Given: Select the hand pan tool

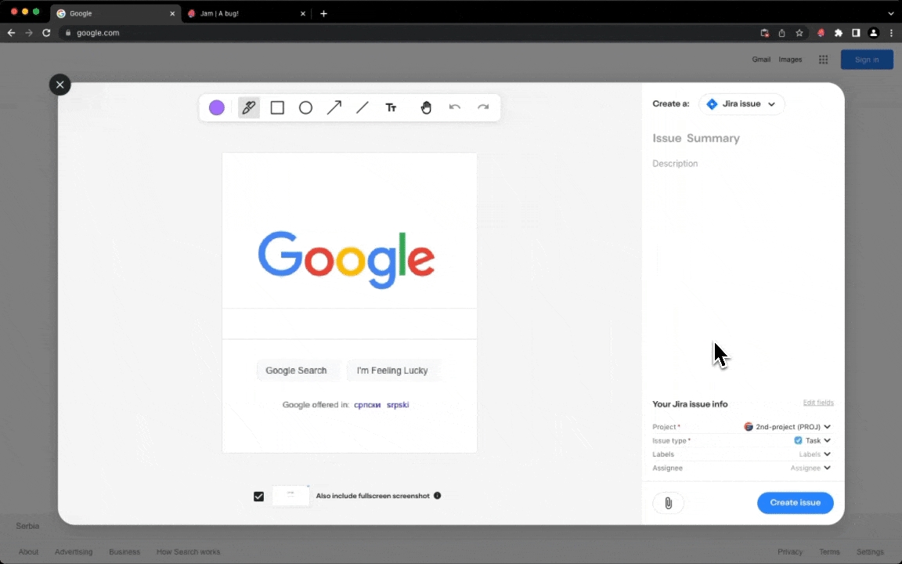Looking at the screenshot, I should 426,108.
